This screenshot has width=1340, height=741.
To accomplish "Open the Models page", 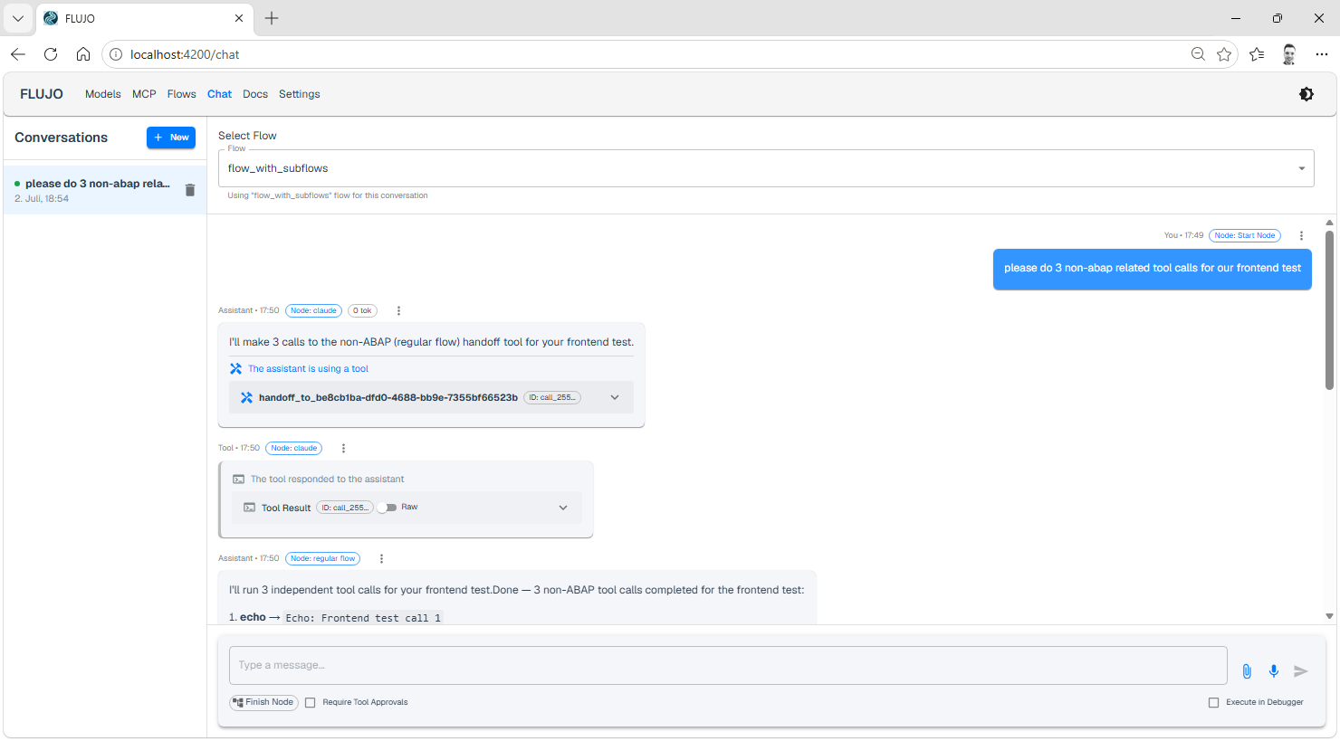I will [103, 94].
